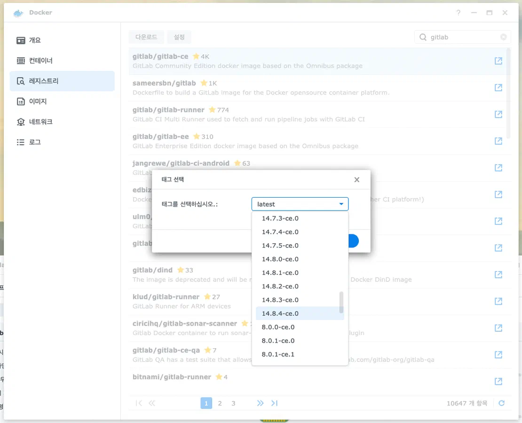Choose tag 14.7.3-ce.0
This screenshot has width=522, height=423.
point(300,218)
